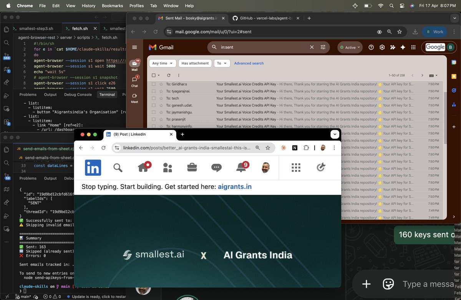Open tab search chevron in LinkedIn window
The image size is (461, 300).
tap(335, 134)
